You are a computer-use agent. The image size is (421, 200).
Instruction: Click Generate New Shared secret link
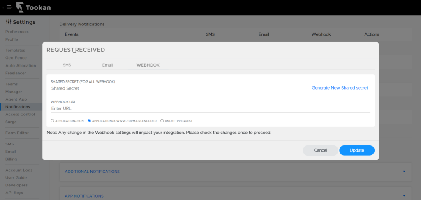point(340,88)
